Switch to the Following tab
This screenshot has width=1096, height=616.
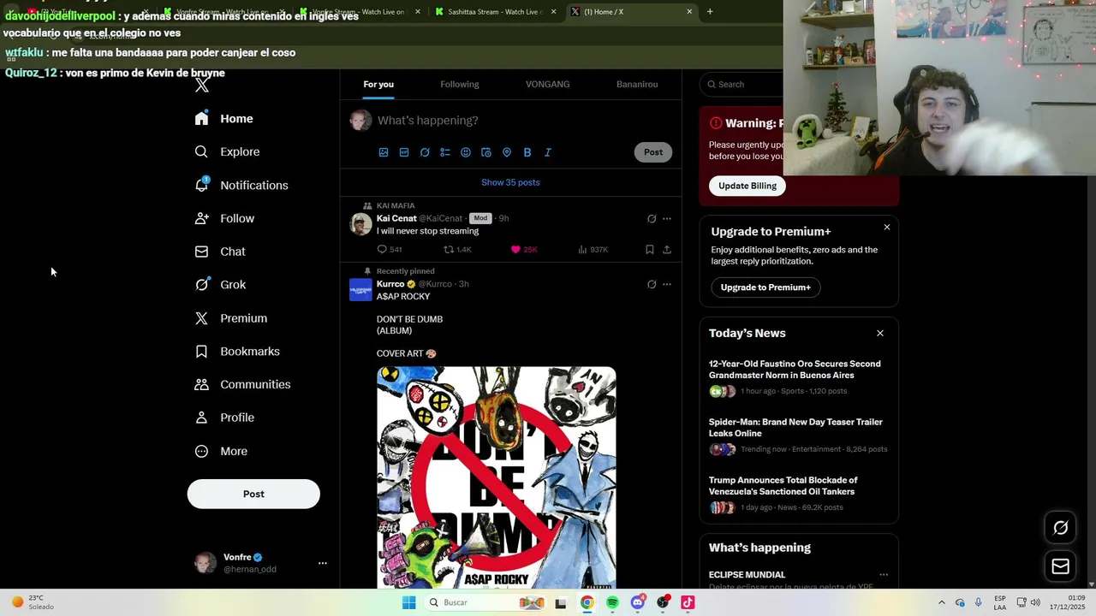pyautogui.click(x=460, y=84)
